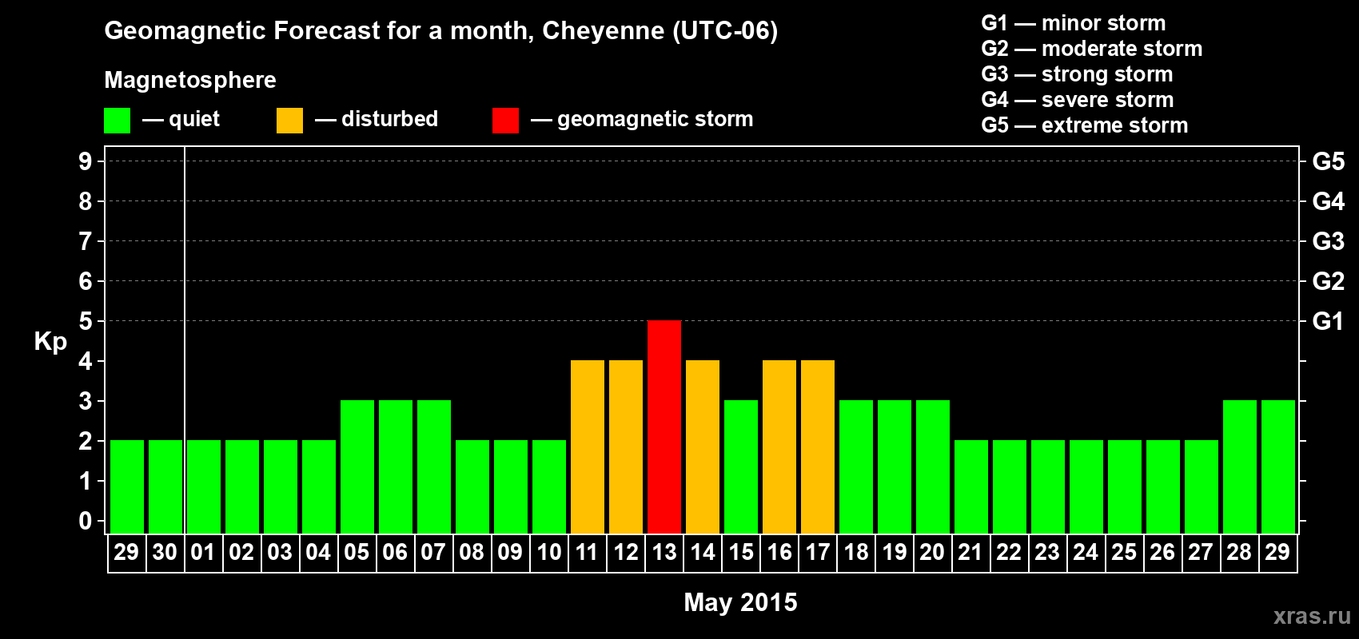Click date label 19 on the x-axis
The image size is (1359, 639).
[895, 552]
